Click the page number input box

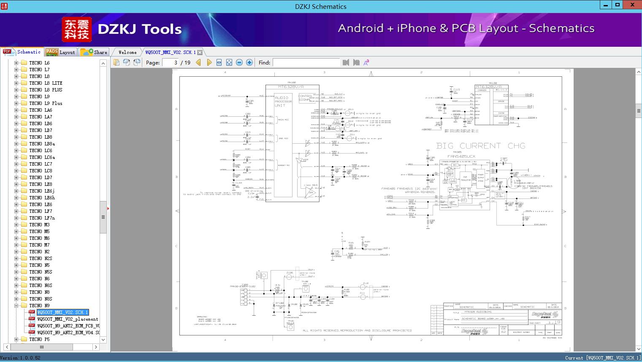pos(170,62)
